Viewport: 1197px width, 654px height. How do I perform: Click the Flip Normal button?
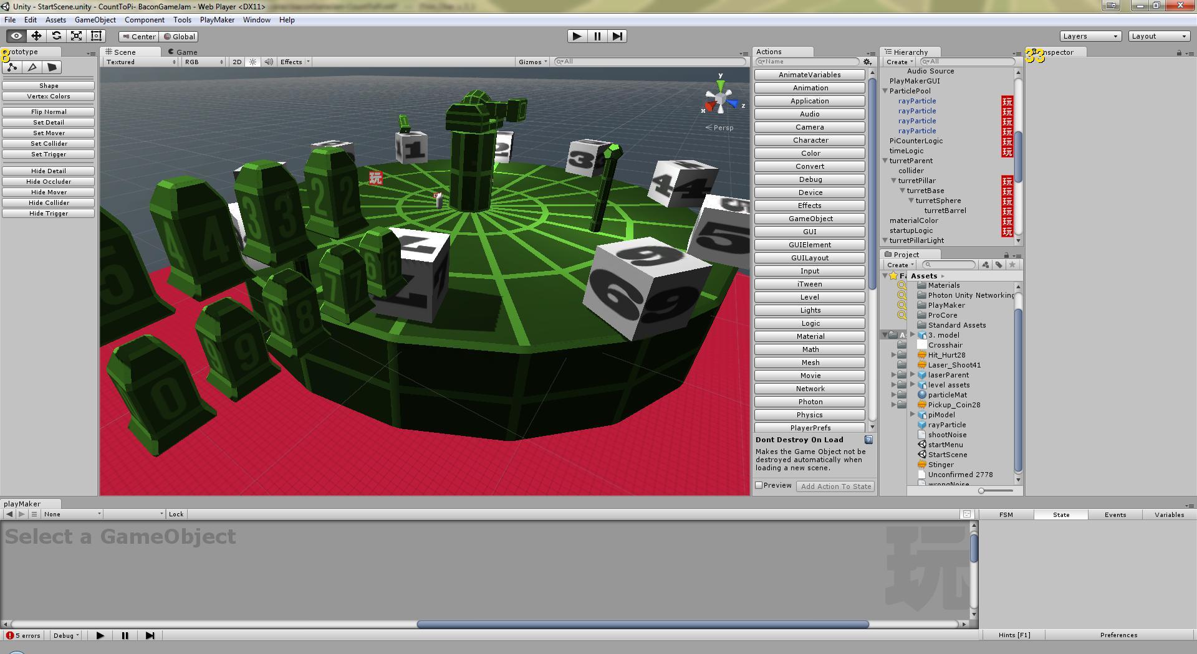(x=49, y=112)
